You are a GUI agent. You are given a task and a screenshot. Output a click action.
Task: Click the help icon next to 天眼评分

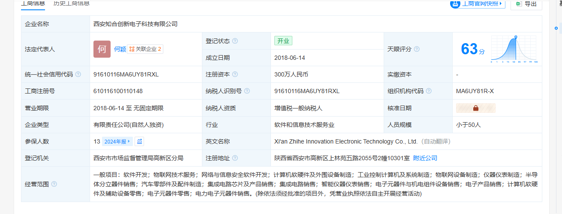click(417, 49)
